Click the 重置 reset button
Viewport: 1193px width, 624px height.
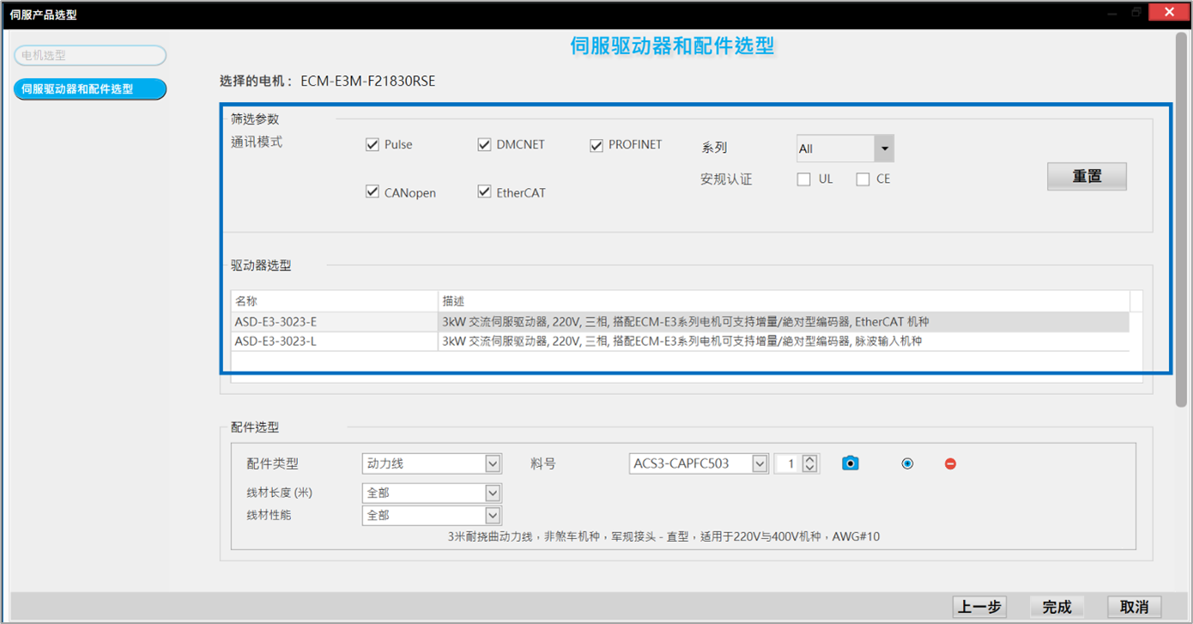[x=1086, y=176]
